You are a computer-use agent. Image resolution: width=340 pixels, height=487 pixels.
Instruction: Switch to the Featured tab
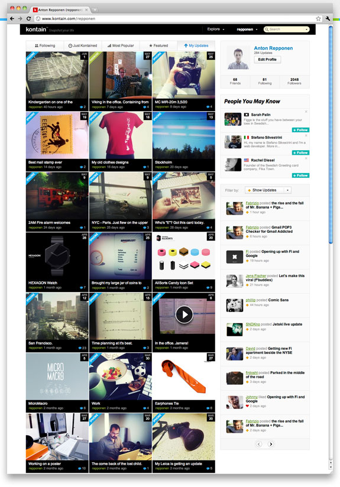click(x=158, y=46)
